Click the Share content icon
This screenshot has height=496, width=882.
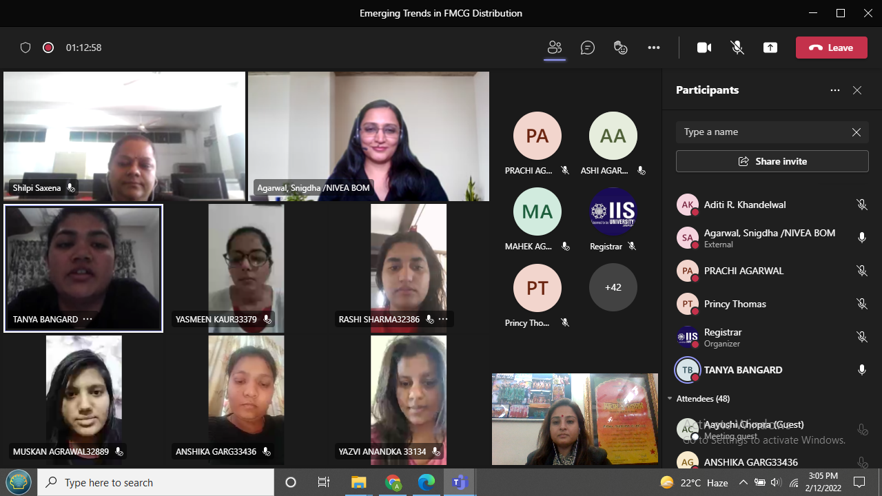[770, 48]
